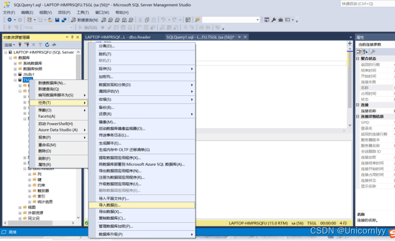Click the Open File folder icon
This screenshot has height=241, width=395.
50,19
